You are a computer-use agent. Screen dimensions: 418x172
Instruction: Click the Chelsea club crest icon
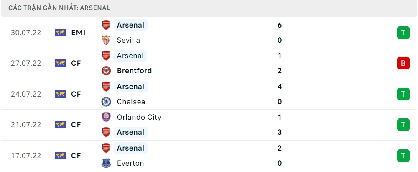pos(106,102)
